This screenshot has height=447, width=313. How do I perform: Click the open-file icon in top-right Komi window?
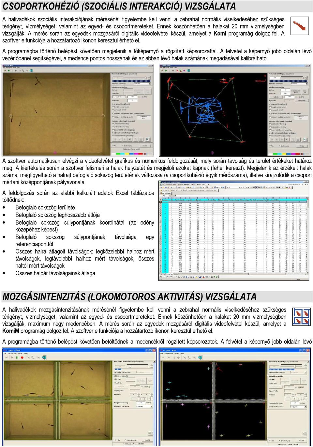[162, 71]
